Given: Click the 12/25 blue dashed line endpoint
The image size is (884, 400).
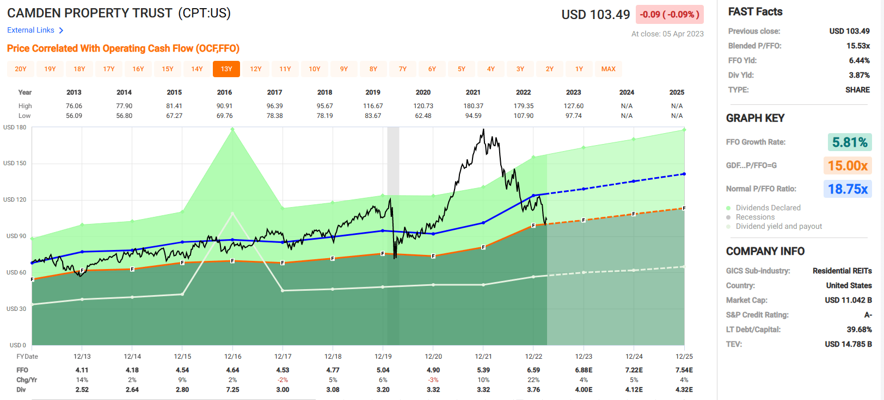Looking at the screenshot, I should click(x=684, y=174).
